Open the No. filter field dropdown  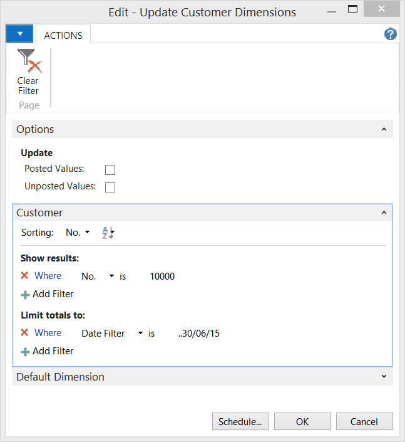[111, 276]
